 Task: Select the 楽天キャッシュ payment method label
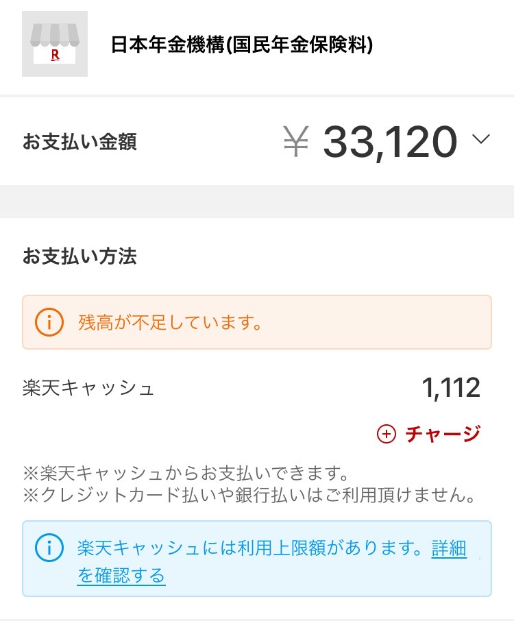coord(88,389)
